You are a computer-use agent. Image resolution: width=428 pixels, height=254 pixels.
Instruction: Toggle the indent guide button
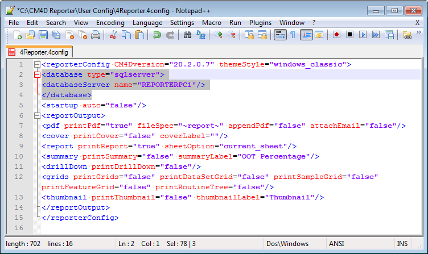pos(306,35)
